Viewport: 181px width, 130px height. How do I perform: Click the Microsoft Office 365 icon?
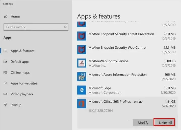point(82,104)
